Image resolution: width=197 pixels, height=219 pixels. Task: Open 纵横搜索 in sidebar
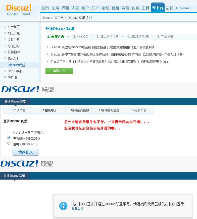[14, 52]
